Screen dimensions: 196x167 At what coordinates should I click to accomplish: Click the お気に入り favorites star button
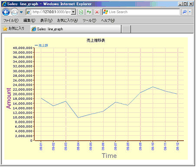(x=13, y=29)
